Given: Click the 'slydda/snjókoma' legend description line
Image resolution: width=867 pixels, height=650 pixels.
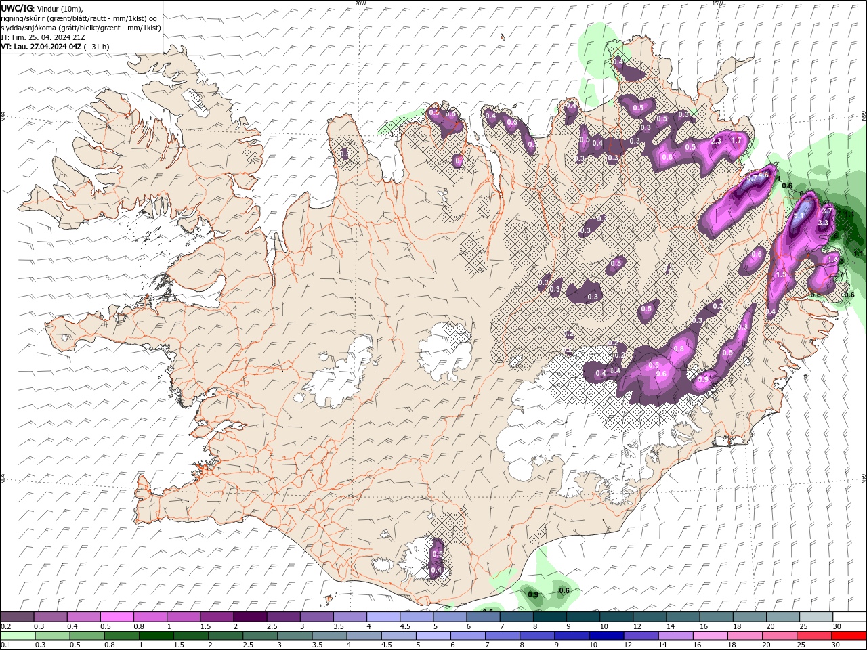Looking at the screenshot, I should pos(81,28).
